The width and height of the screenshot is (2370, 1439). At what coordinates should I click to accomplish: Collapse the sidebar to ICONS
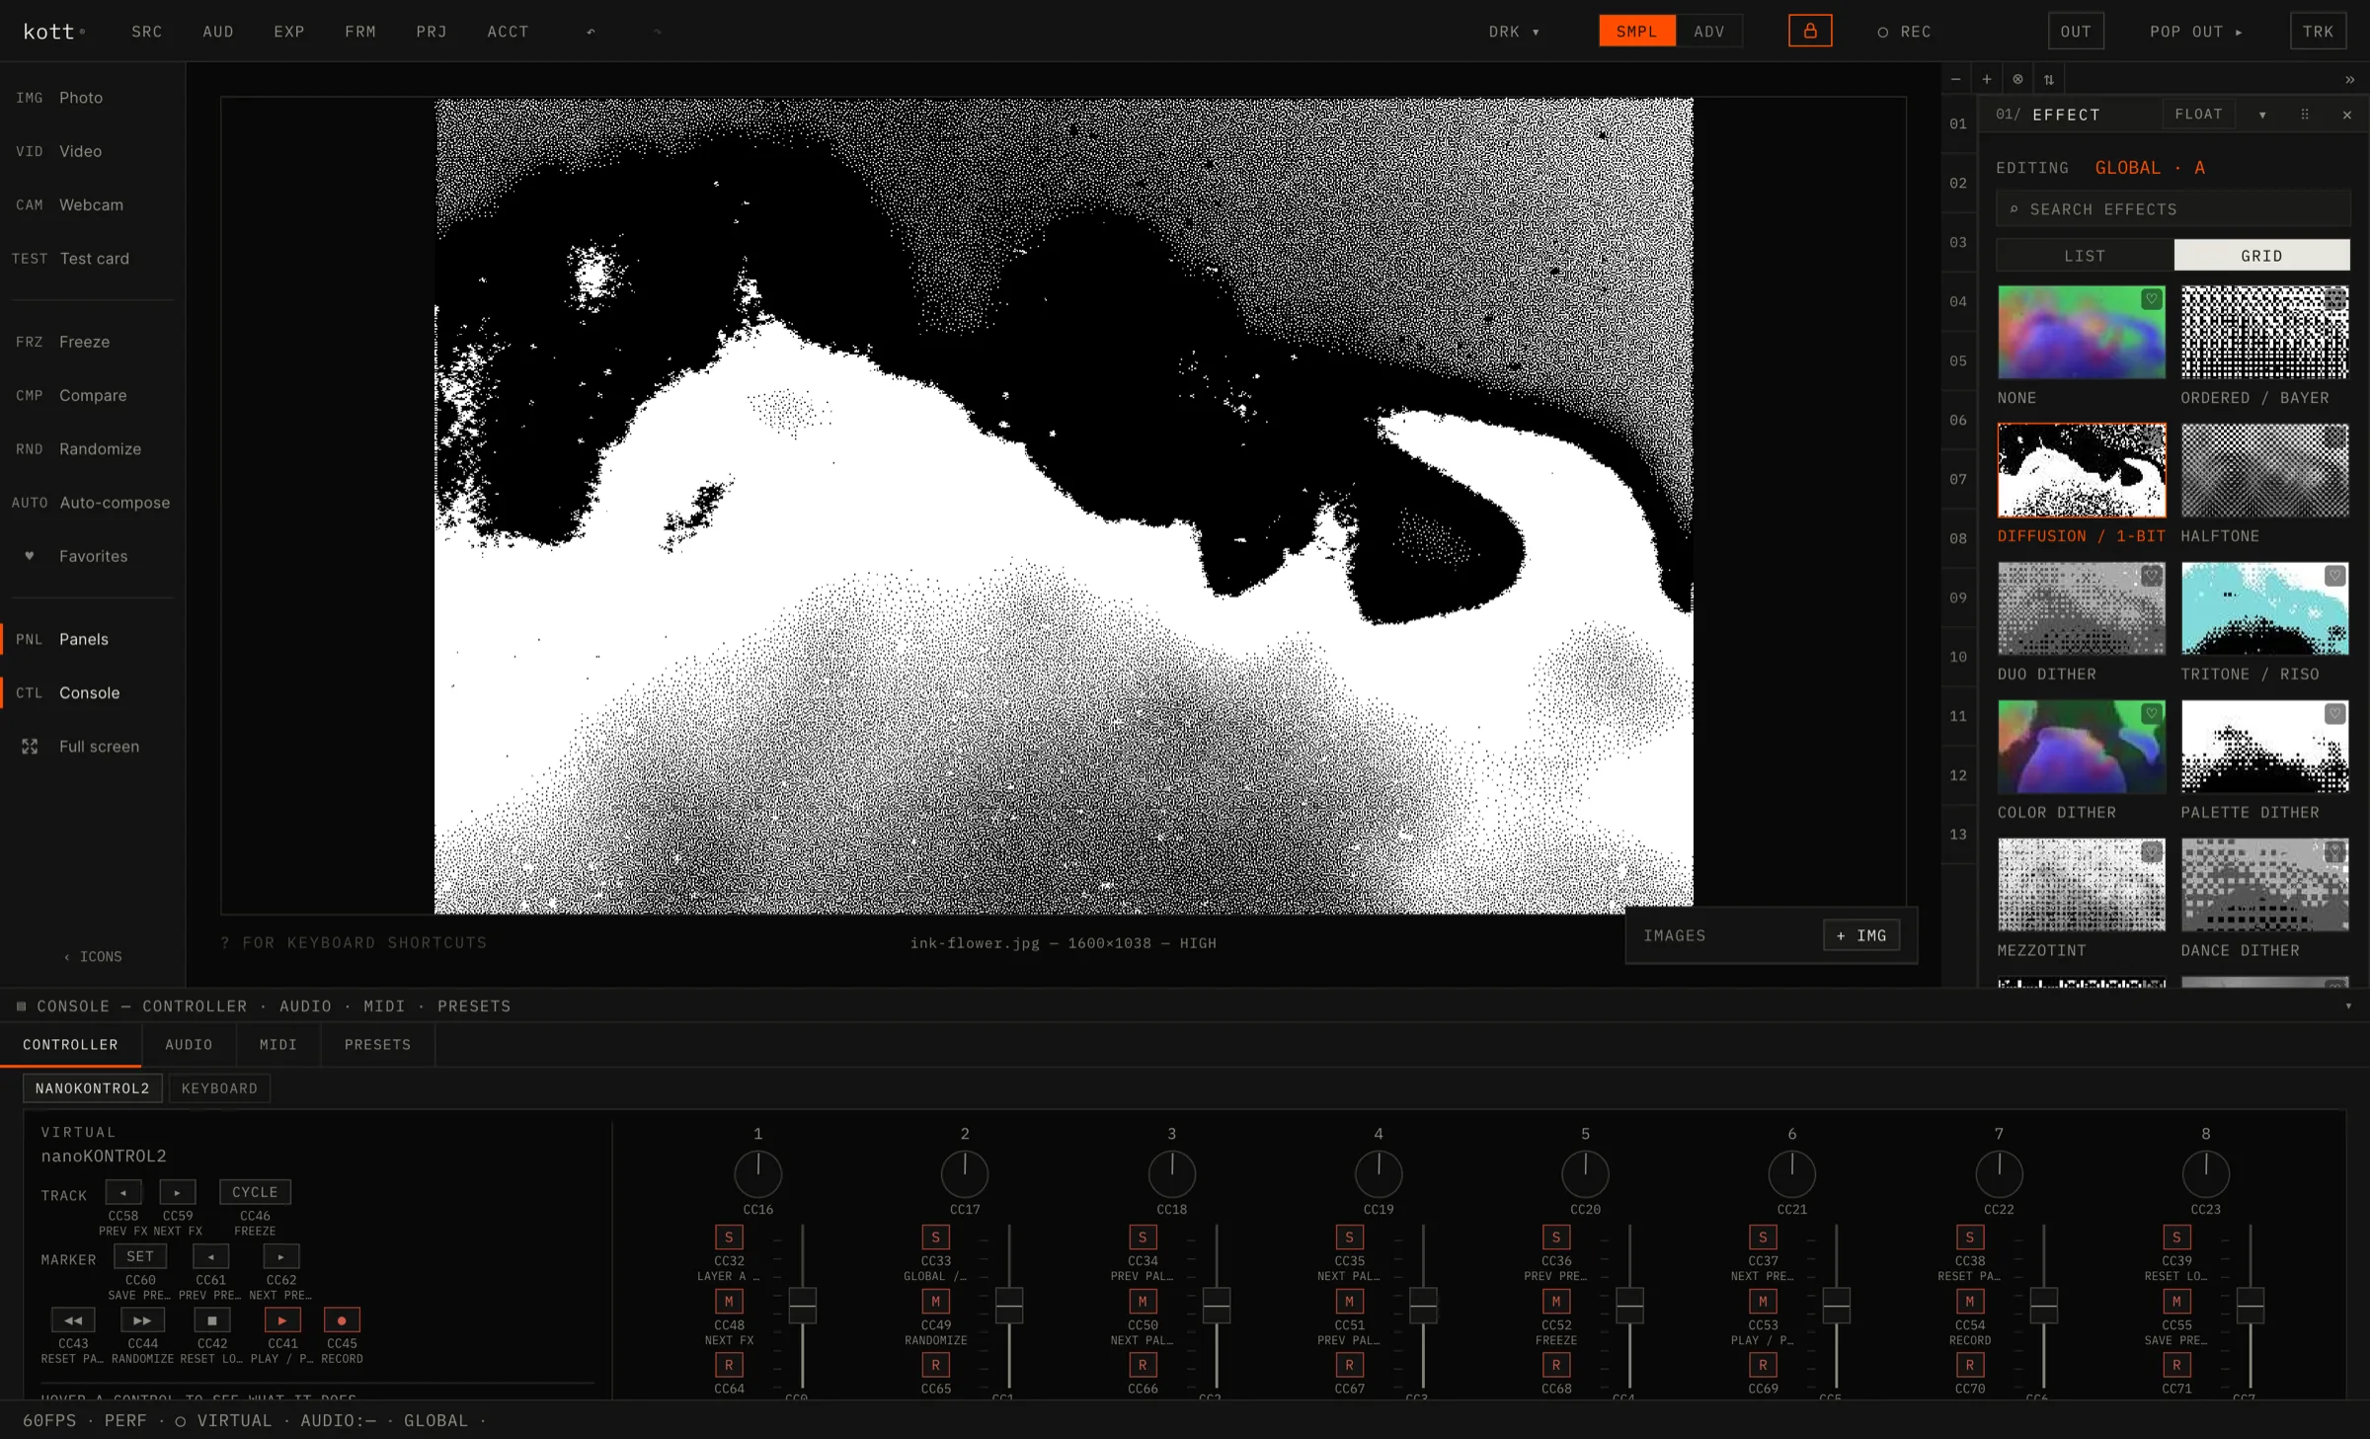(x=93, y=957)
